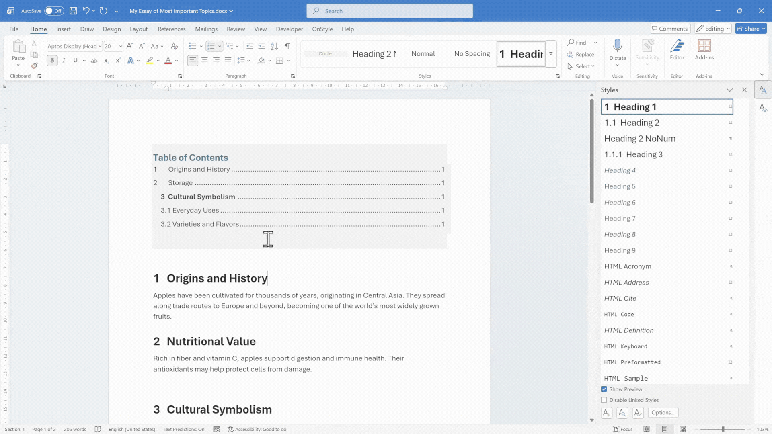Switch to the OnStyle tab
This screenshot has height=434, width=772.
coord(322,29)
